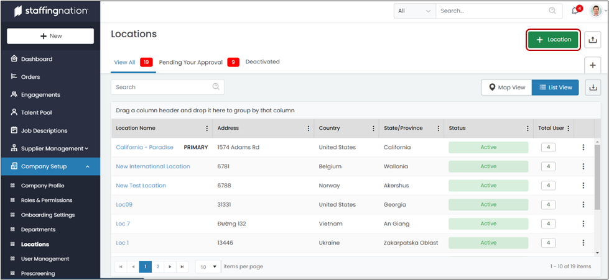Expand the Supplier Management menu

tap(50, 148)
